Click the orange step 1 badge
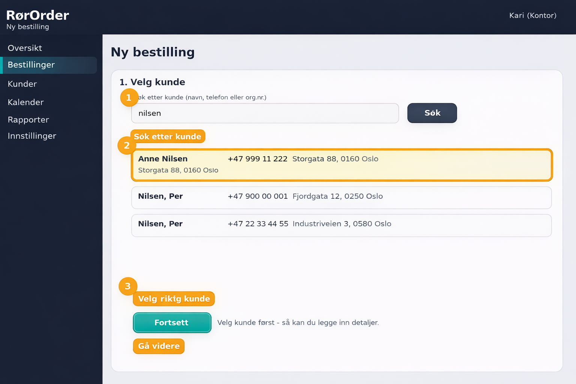This screenshot has height=384, width=576. pyautogui.click(x=129, y=97)
